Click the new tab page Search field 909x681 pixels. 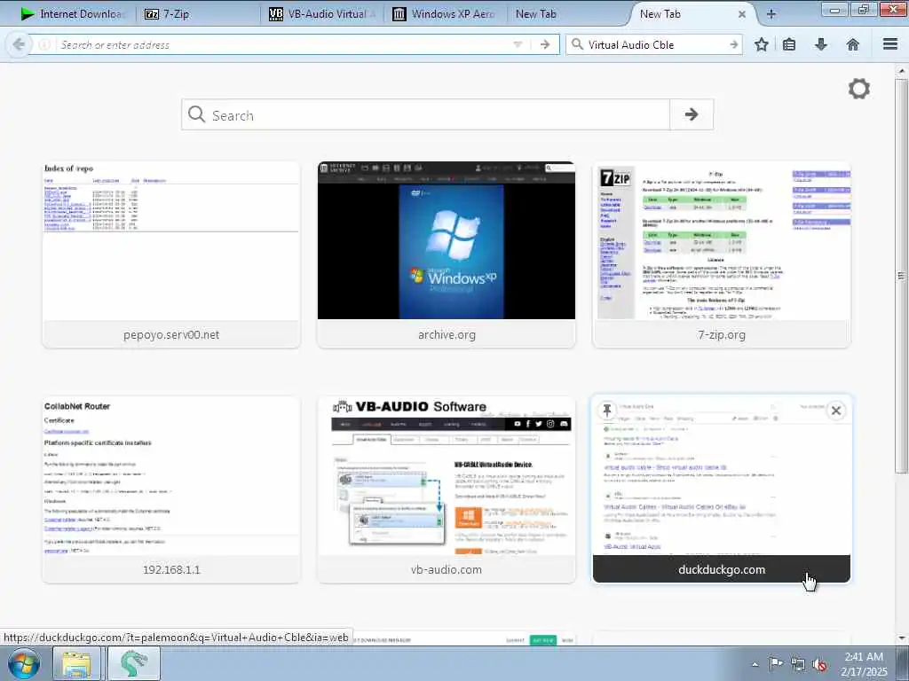click(426, 114)
